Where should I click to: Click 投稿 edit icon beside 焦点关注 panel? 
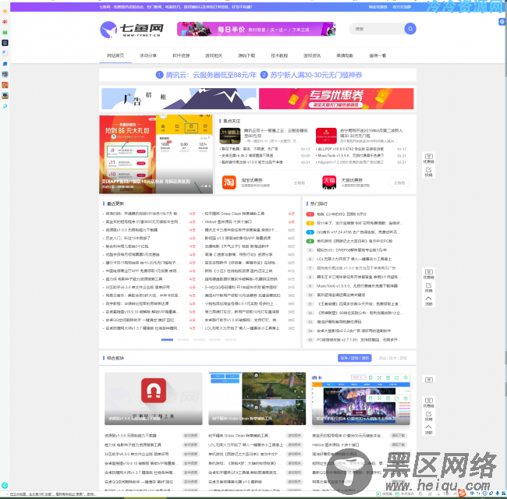tap(429, 172)
